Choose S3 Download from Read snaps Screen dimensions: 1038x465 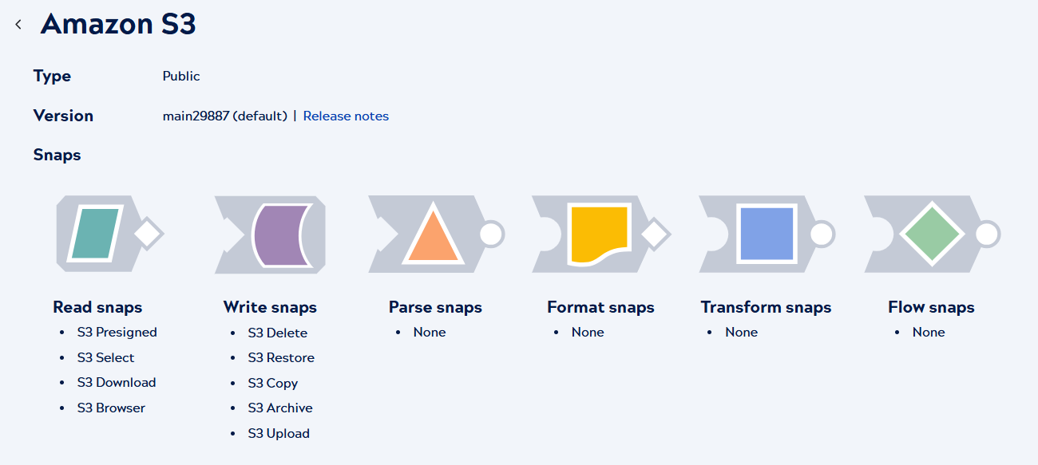pos(116,383)
